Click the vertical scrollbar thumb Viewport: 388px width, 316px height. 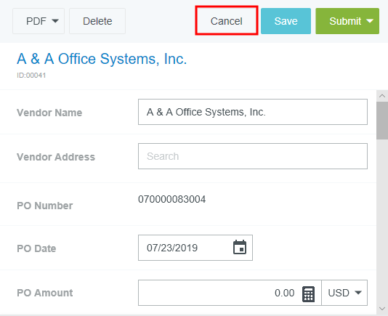coord(382,121)
